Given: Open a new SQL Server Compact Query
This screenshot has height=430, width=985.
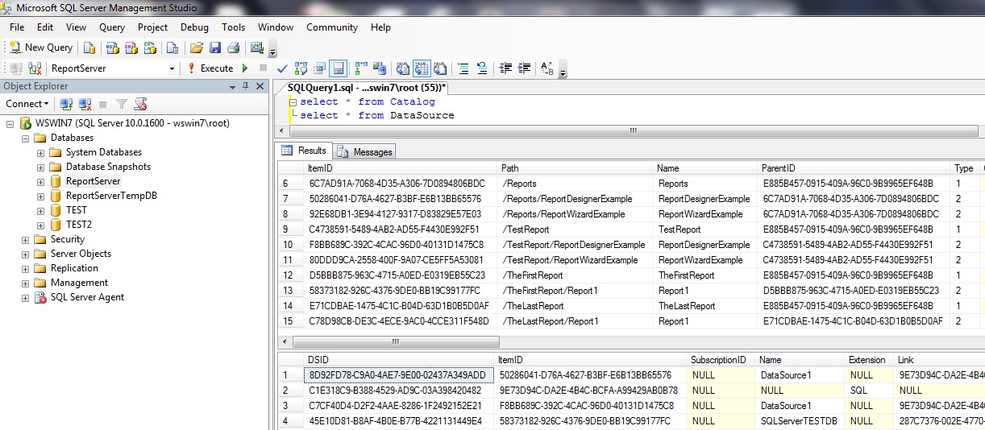Looking at the screenshot, I should pos(172,48).
